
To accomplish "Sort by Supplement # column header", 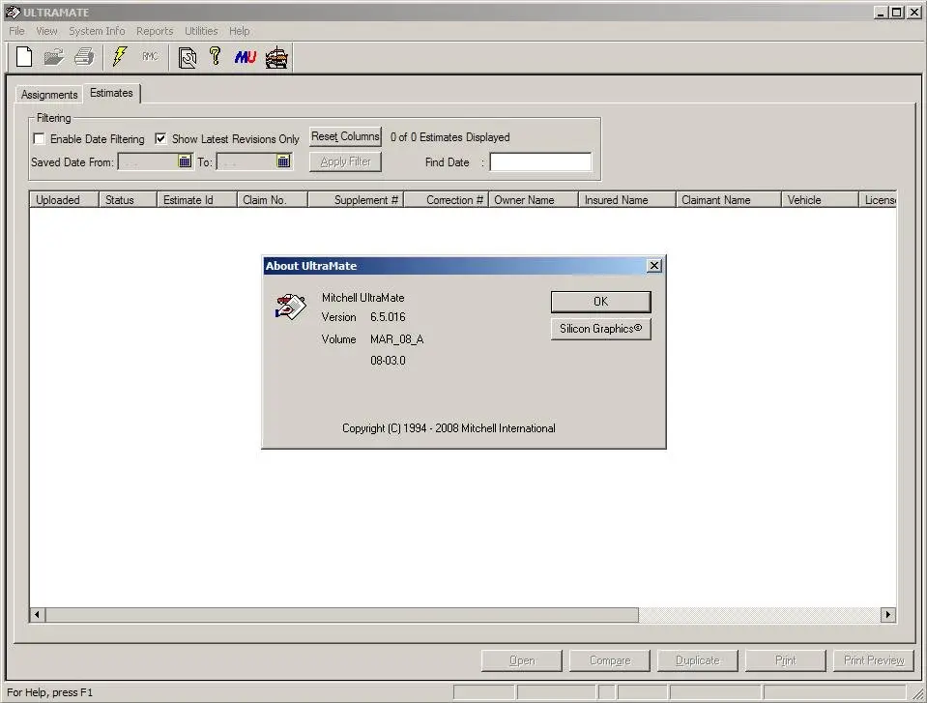I will pos(356,200).
